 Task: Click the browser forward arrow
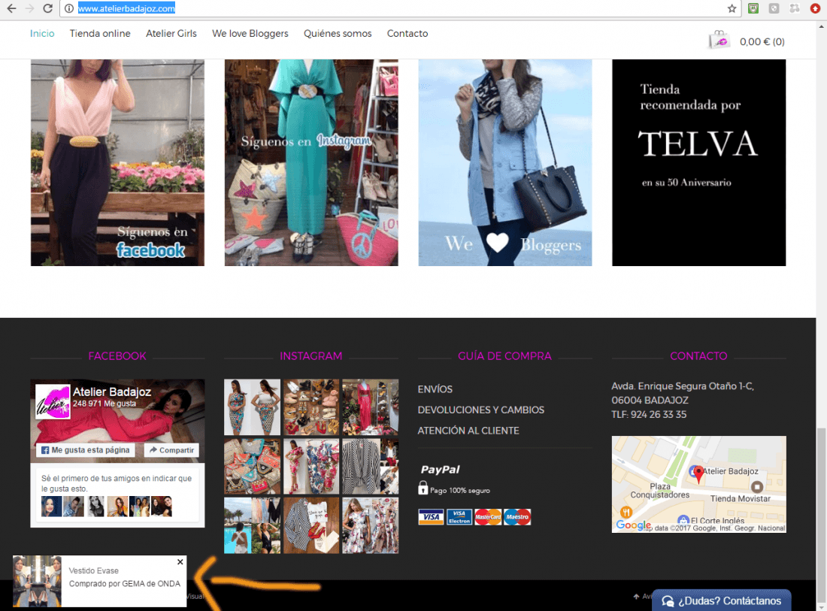29,8
